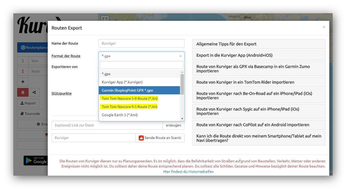Click the erzeugen button
Image resolution: width=346 pixels, height=189 pixels.
[x=173, y=125]
